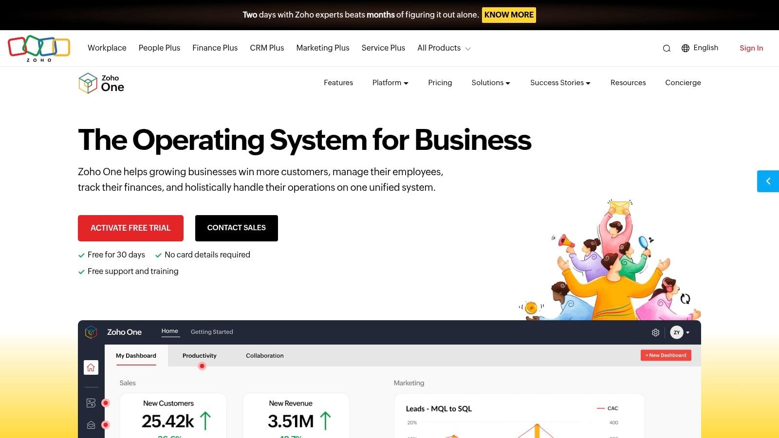Click the Sales section heading

click(128, 383)
